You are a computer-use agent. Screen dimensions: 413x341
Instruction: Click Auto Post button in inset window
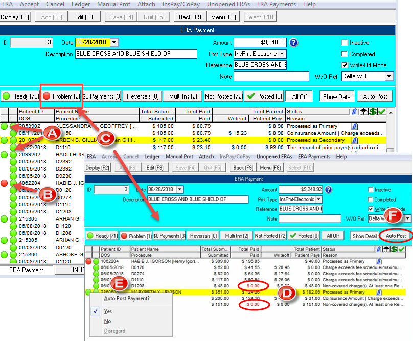tap(396, 236)
